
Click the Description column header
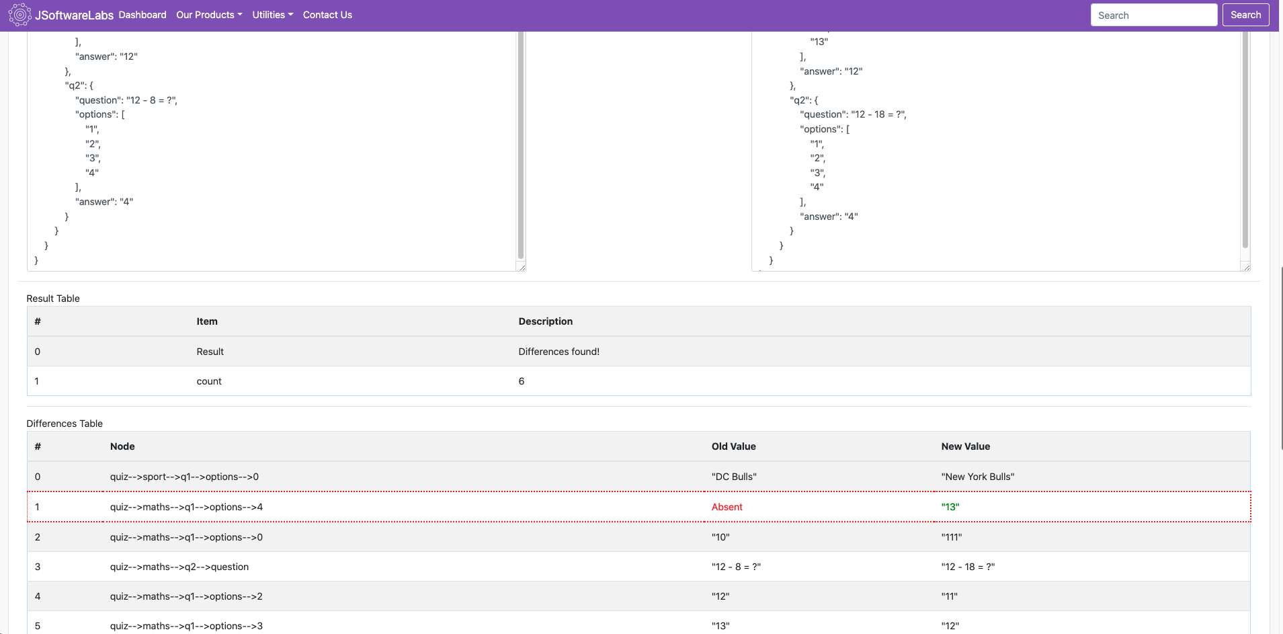pos(546,321)
